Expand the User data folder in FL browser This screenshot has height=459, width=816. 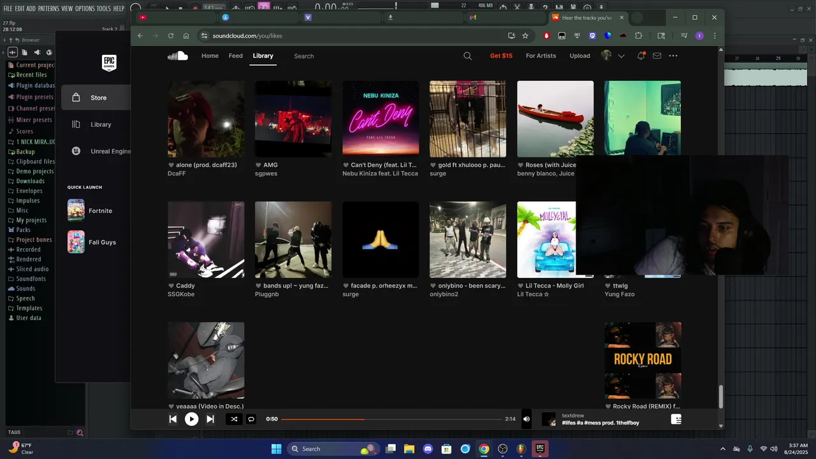25,317
